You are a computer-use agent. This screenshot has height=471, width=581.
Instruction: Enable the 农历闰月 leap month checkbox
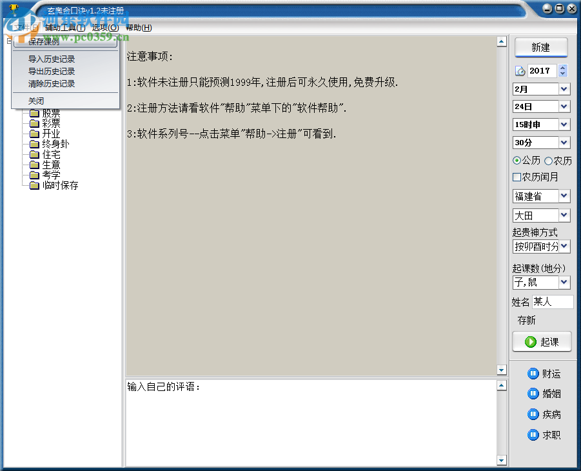[516, 176]
